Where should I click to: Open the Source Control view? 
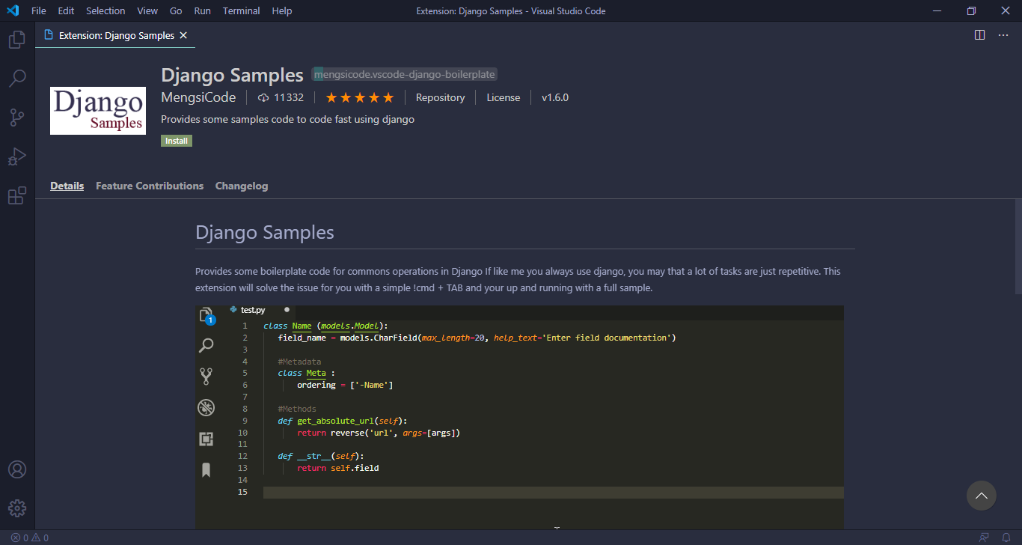pyautogui.click(x=16, y=117)
